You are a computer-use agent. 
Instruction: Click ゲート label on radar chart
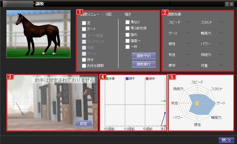pyautogui.click(x=221, y=103)
